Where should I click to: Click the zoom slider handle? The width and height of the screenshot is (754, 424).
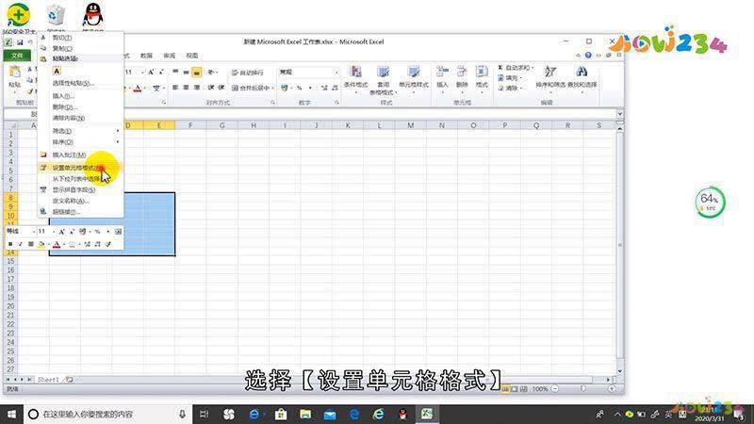pos(583,388)
